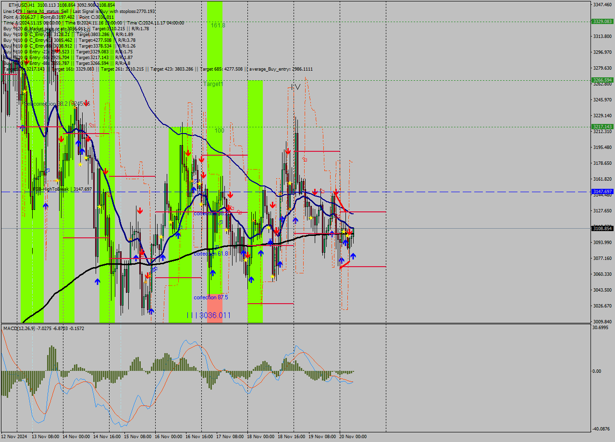Image resolution: width=615 pixels, height=442 pixels.
Task: Click the '16 Nov 16:00' time axis label
Action: click(199, 437)
